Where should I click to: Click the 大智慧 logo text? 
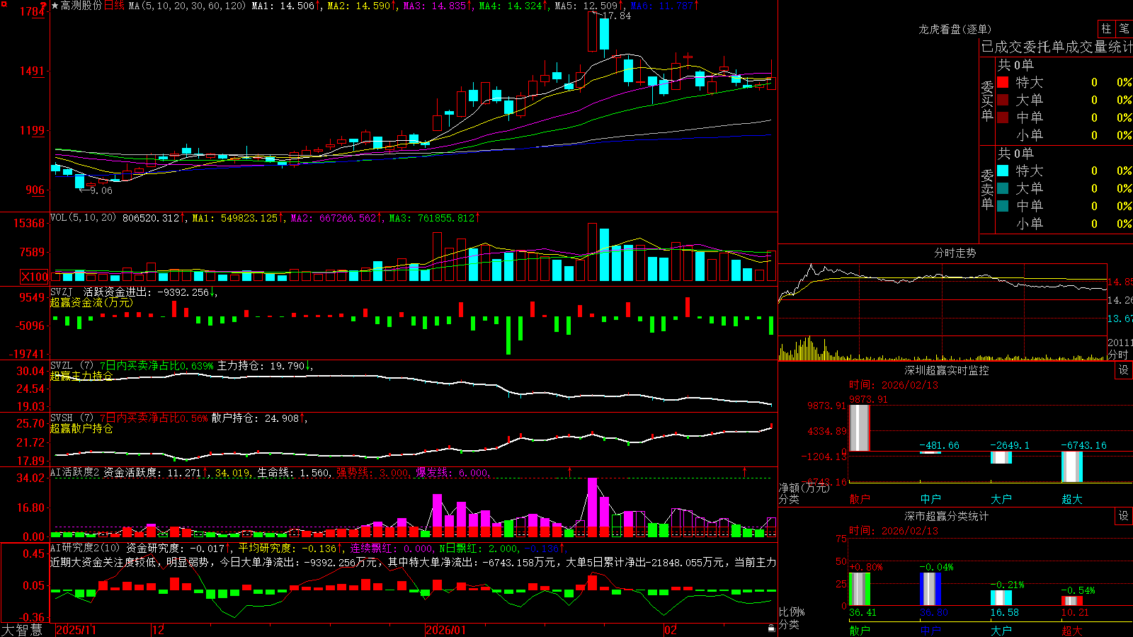click(22, 629)
